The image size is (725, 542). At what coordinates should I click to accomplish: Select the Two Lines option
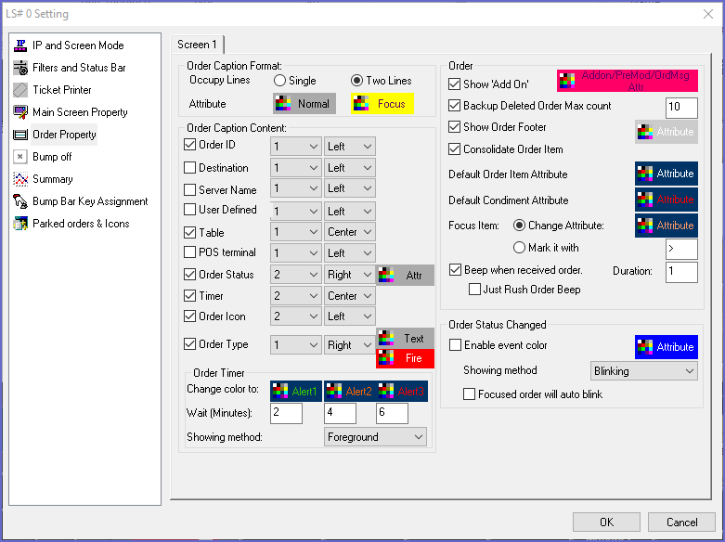pyautogui.click(x=356, y=81)
